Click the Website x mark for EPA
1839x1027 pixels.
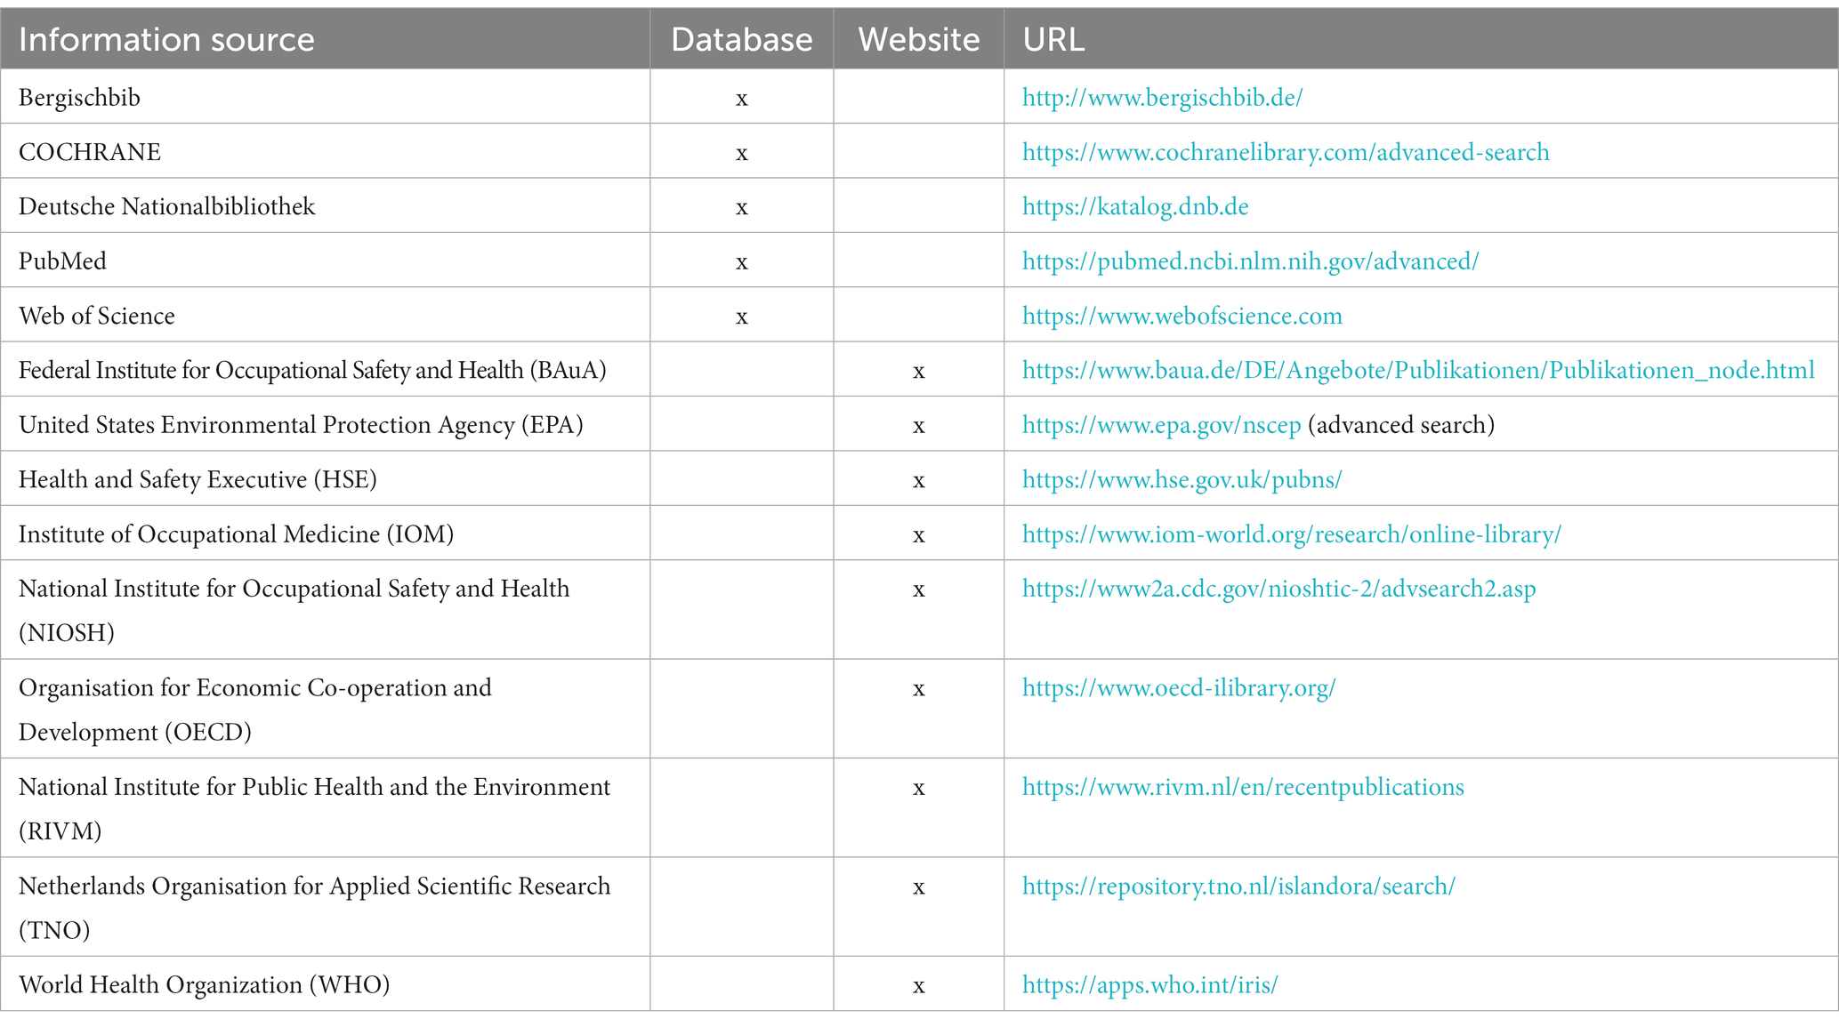(918, 427)
